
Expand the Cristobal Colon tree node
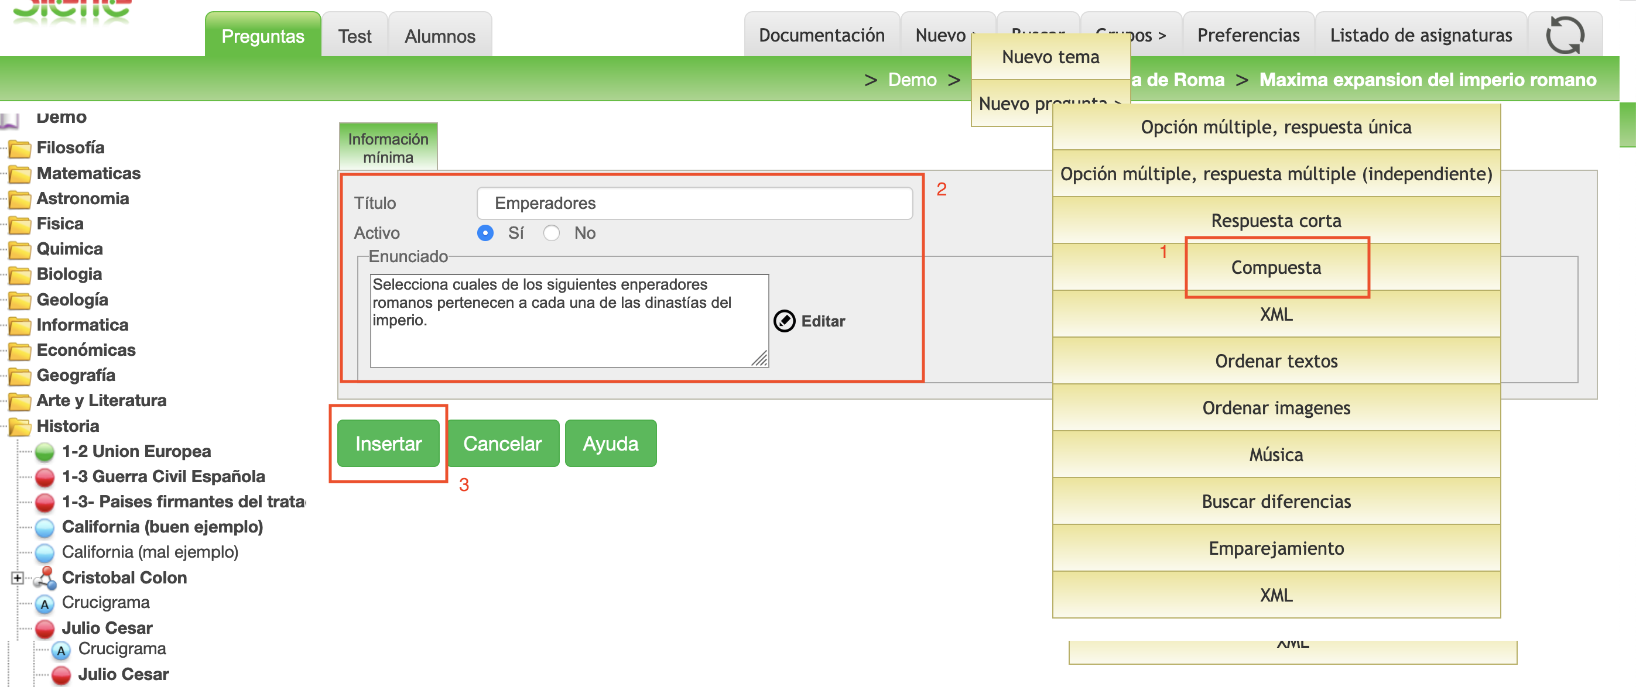point(17,578)
